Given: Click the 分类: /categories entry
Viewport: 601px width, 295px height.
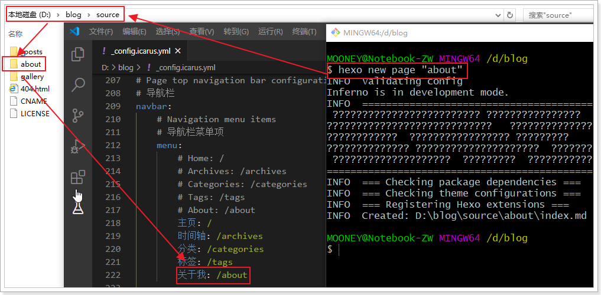Looking at the screenshot, I should [x=220, y=249].
